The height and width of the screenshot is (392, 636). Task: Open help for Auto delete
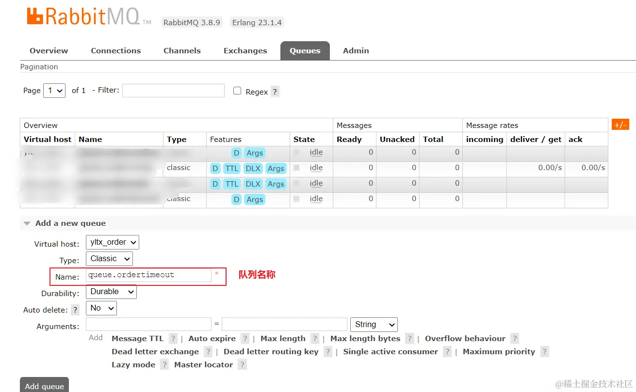tap(75, 310)
